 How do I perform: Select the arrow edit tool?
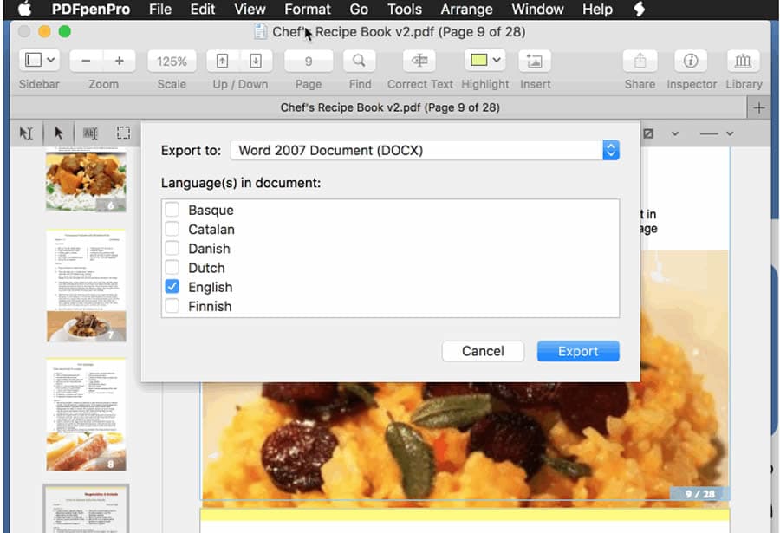click(x=59, y=133)
